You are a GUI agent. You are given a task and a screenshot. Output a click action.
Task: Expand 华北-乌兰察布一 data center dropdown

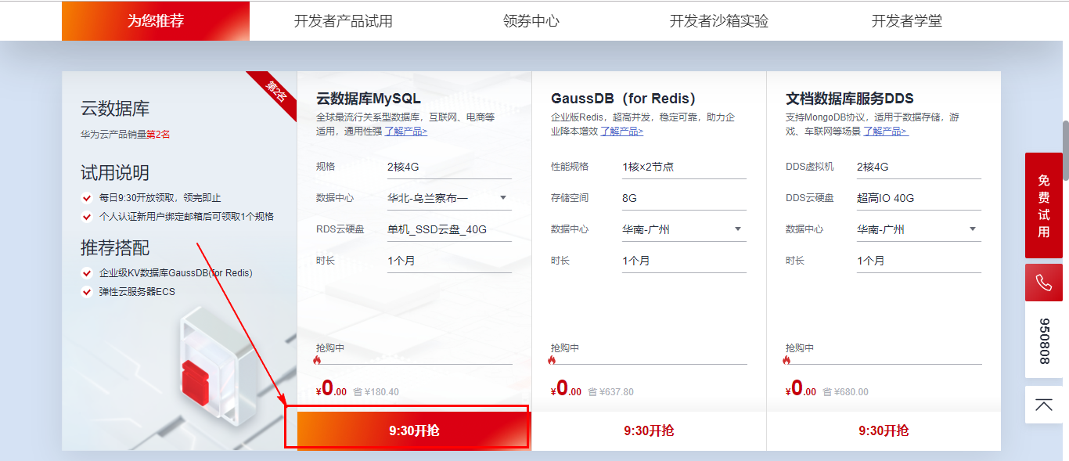[x=449, y=198]
